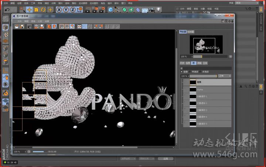
Task: Open the left dropdown beside 应用 button
Action: [128, 159]
